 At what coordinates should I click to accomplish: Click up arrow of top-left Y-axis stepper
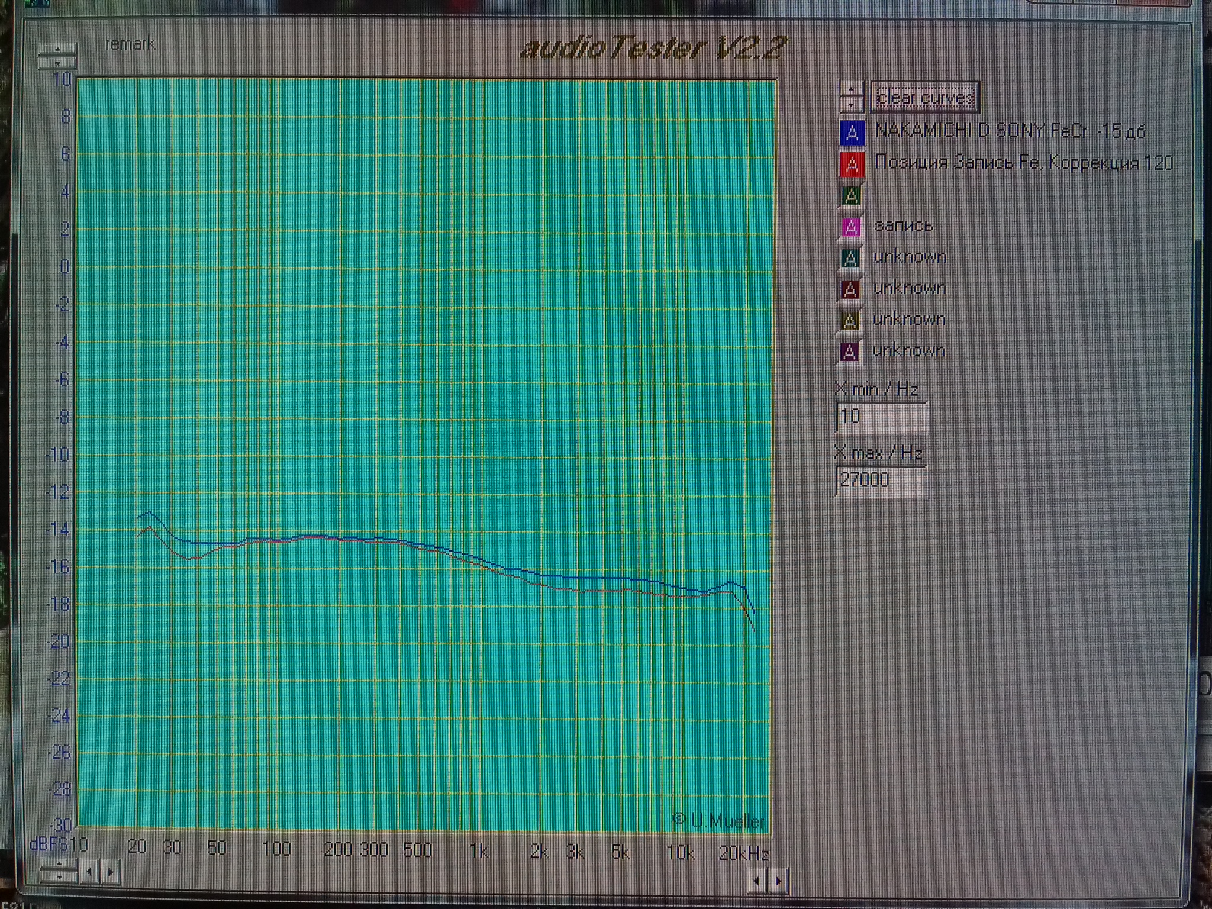[x=57, y=49]
